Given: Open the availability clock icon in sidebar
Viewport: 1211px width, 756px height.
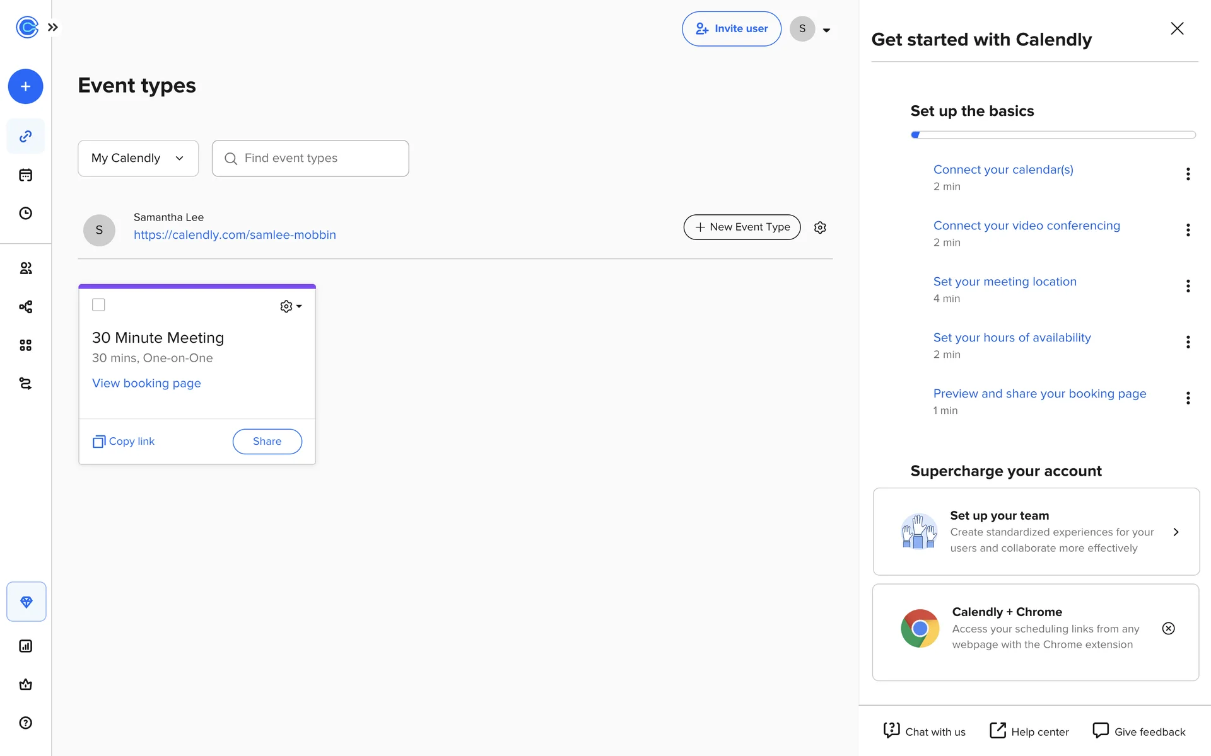Looking at the screenshot, I should pos(25,214).
